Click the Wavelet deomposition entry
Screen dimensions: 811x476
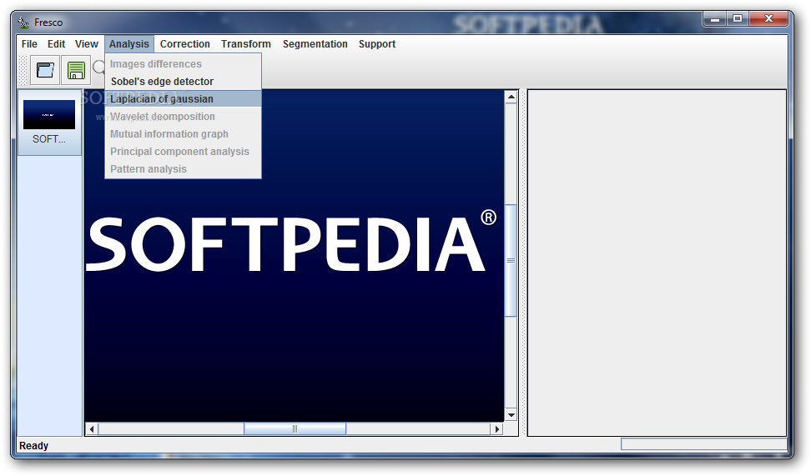(x=183, y=116)
